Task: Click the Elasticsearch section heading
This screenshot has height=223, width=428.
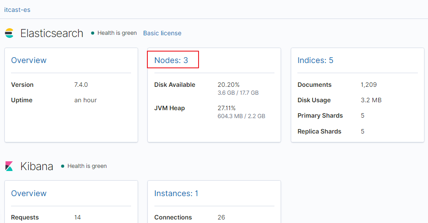Action: pos(52,33)
